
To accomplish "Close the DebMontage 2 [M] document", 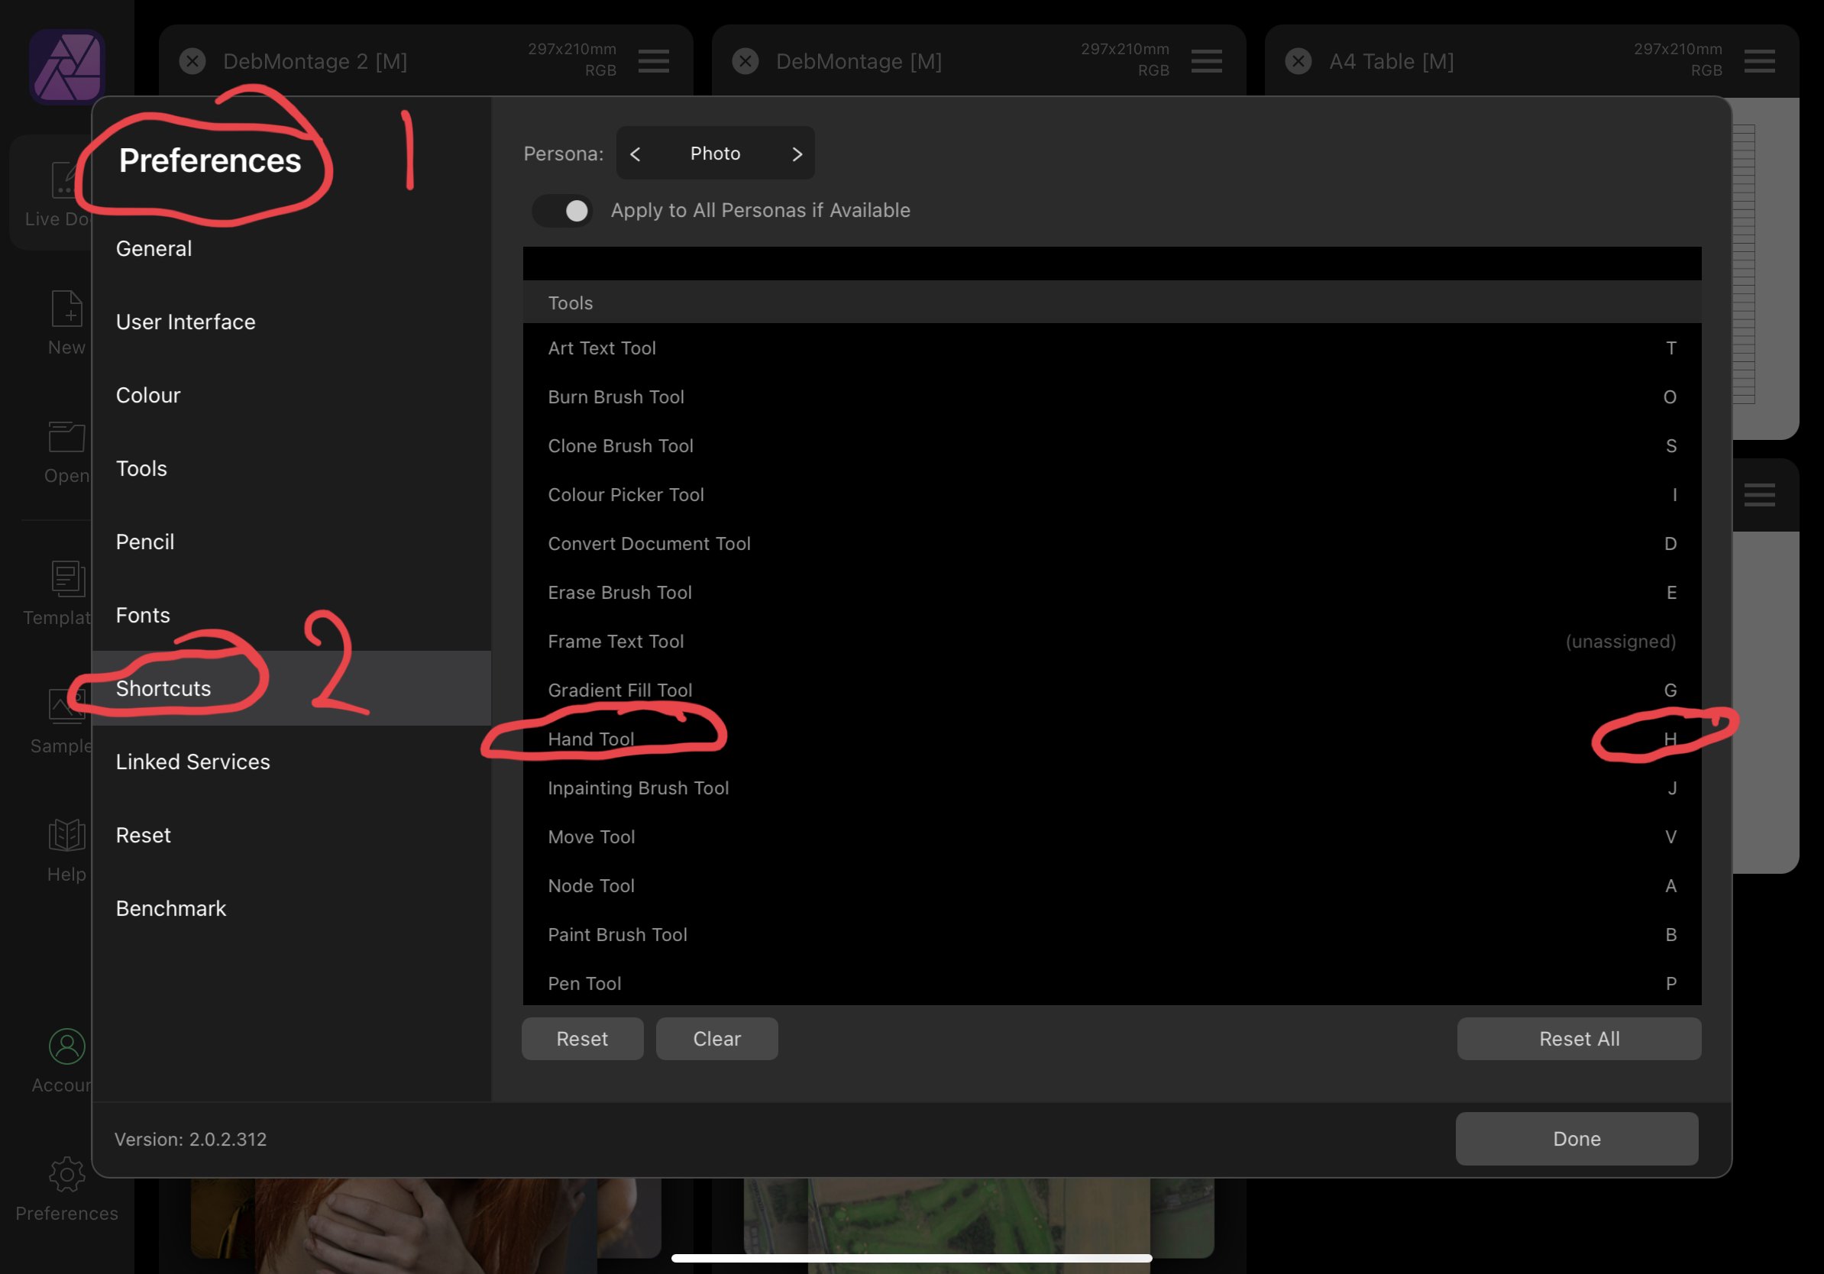I will (x=192, y=61).
